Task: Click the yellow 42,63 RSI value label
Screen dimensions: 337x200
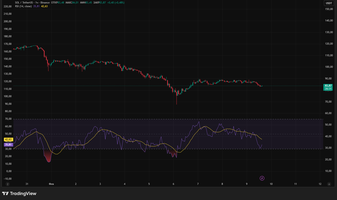Action: pos(8,139)
